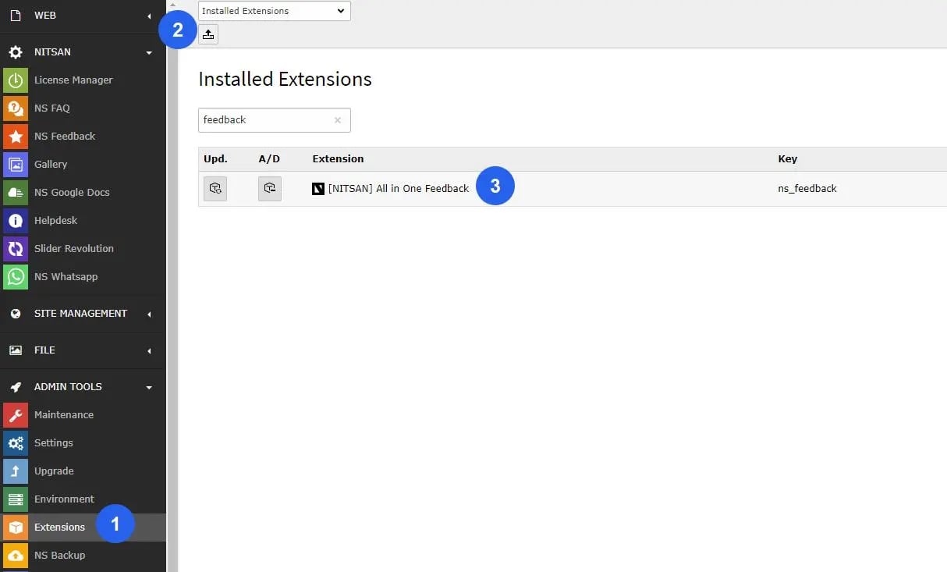Expand the FILE module group
947x572 pixels.
tap(149, 350)
